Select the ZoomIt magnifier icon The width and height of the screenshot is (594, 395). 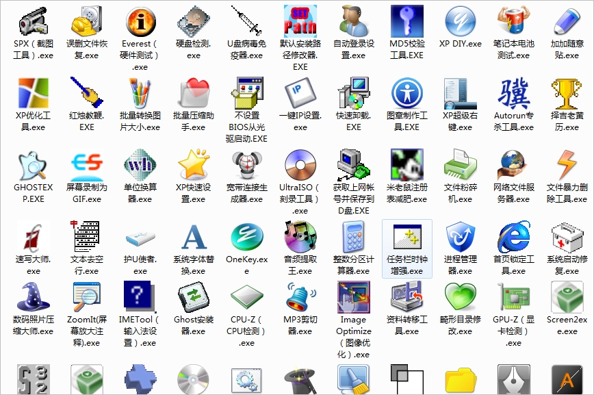(87, 296)
